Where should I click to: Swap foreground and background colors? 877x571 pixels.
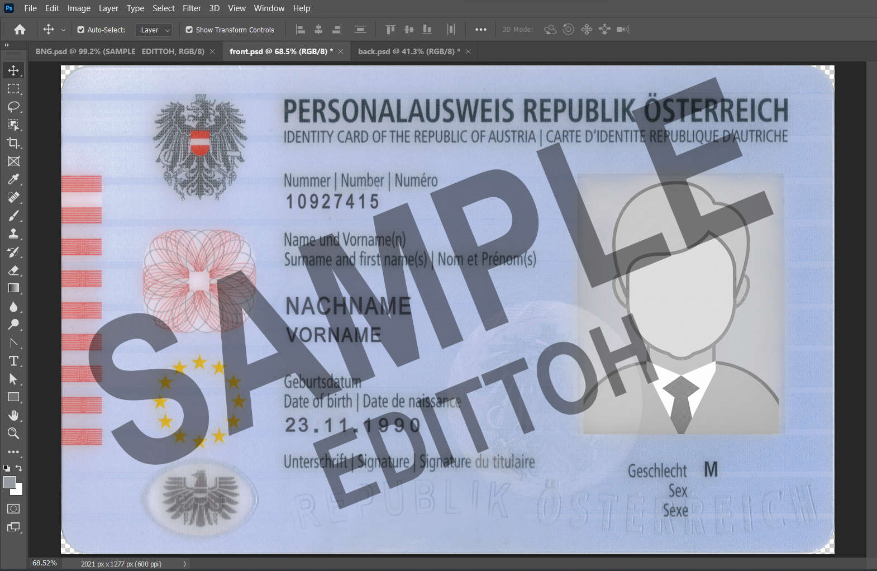click(x=19, y=468)
